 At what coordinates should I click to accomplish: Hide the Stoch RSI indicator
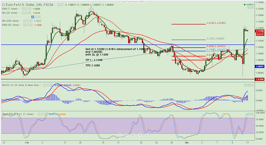click(x=39, y=114)
